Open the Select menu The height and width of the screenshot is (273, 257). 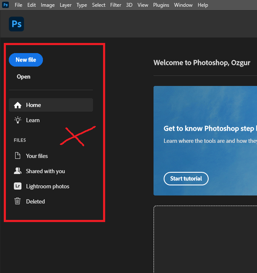98,5
